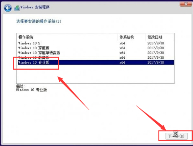Click x64 in the 家庭单语言版 row
Screen dimensions: 193x146
[x=122, y=53]
